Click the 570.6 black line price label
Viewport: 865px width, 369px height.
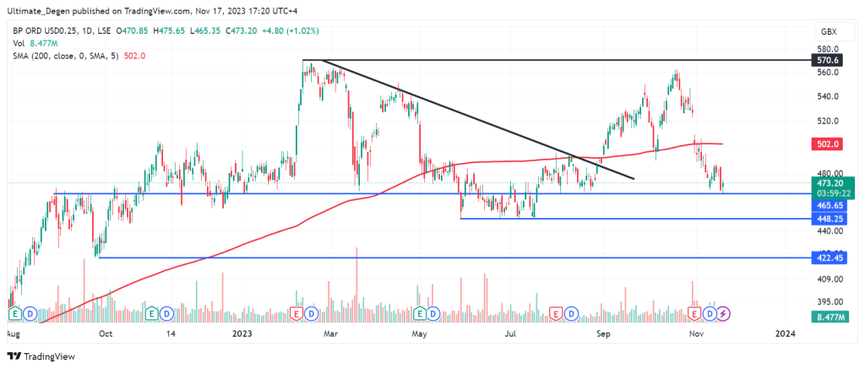[x=830, y=60]
